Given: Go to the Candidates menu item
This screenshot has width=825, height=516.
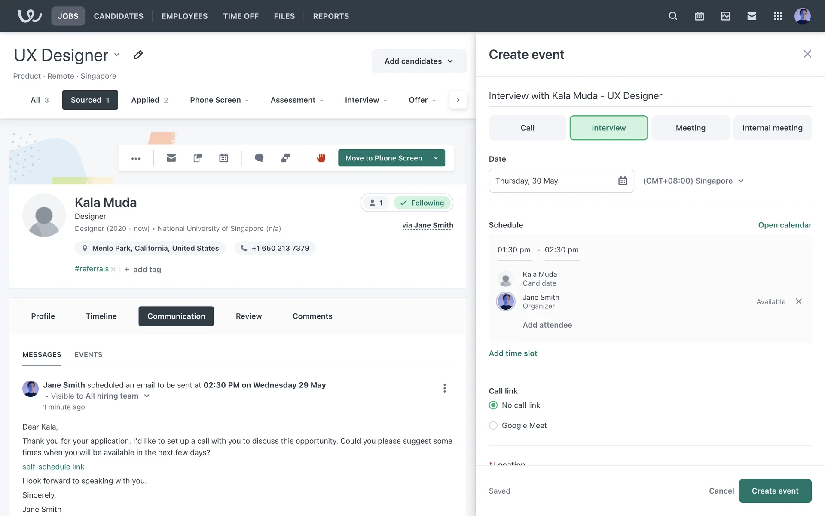Looking at the screenshot, I should click(119, 16).
